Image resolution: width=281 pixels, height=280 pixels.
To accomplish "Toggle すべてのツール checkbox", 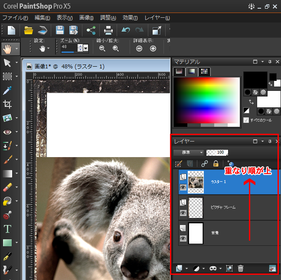I will coord(246,120).
